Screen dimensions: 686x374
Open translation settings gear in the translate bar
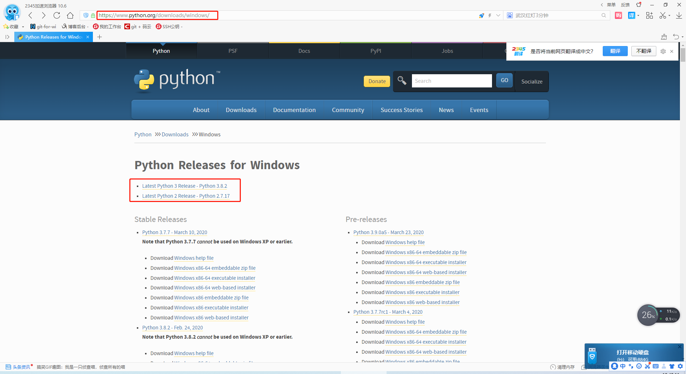click(x=663, y=51)
